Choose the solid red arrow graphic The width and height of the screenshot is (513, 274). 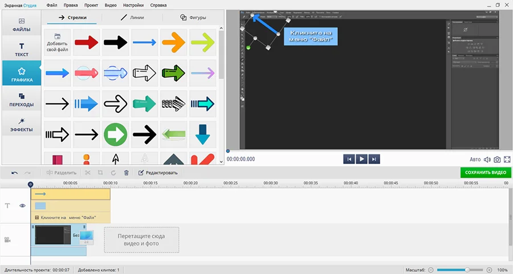click(x=85, y=42)
